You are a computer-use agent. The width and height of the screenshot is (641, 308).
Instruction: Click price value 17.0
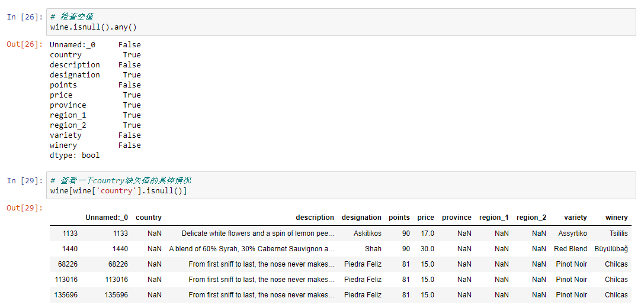(x=427, y=234)
